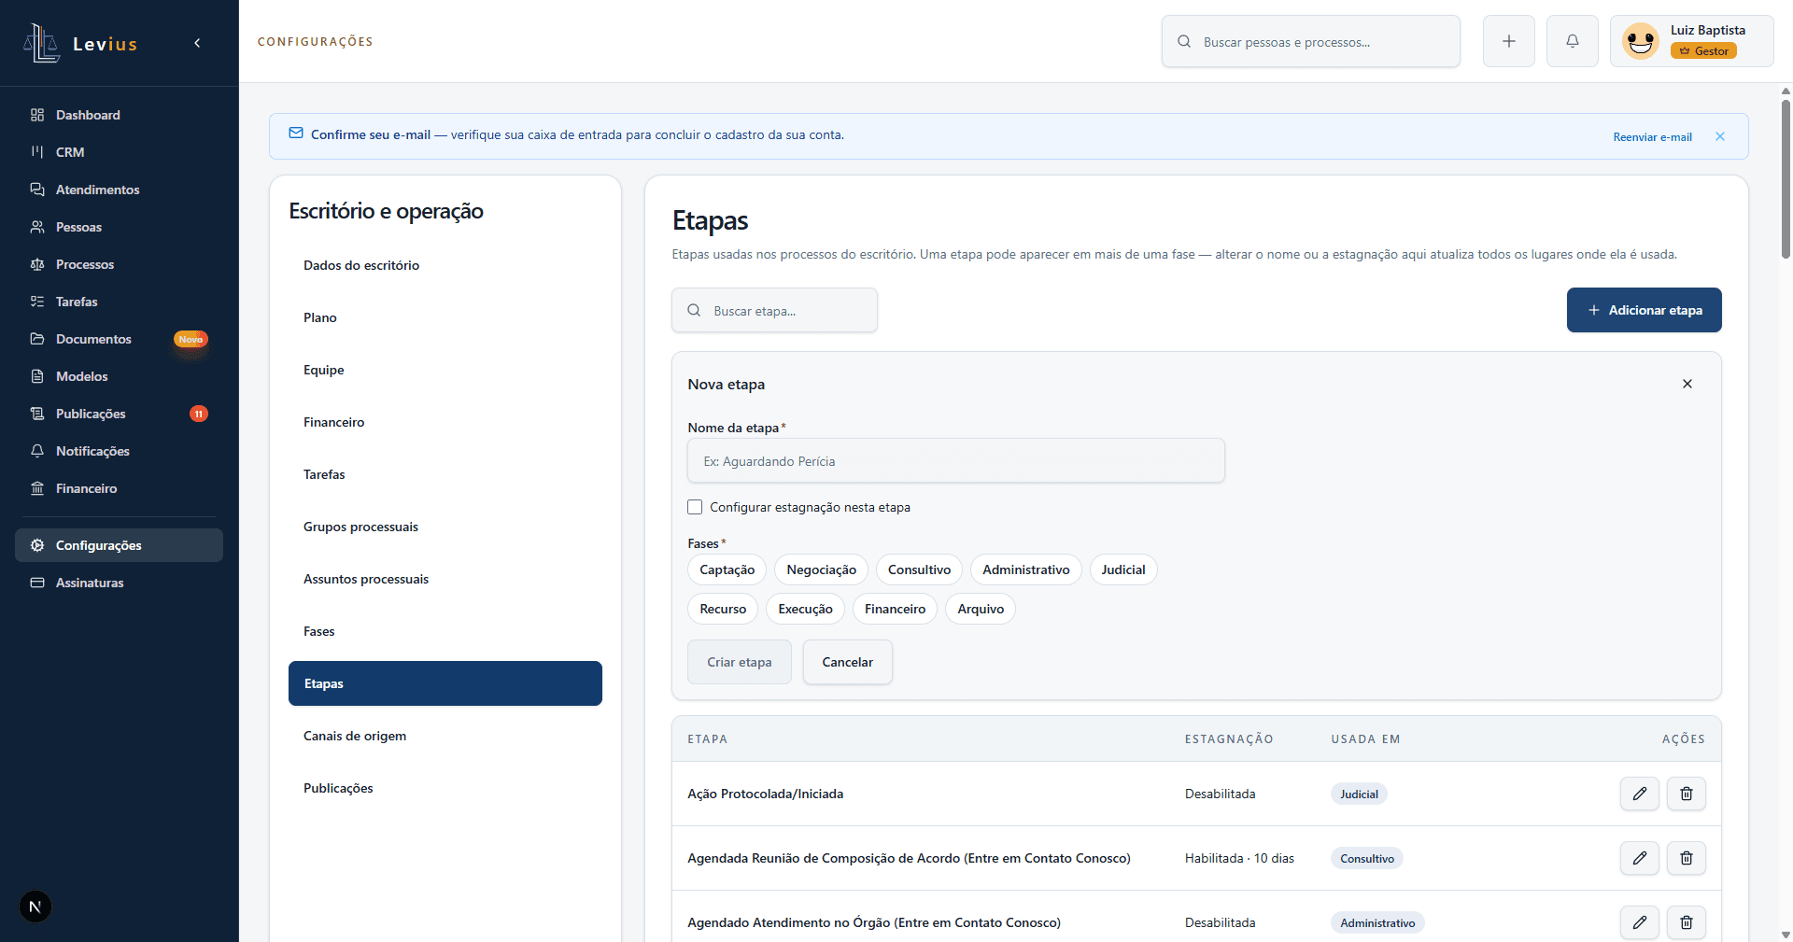Toggle the Arquivo phase chip
1793x942 pixels.
coord(981,609)
